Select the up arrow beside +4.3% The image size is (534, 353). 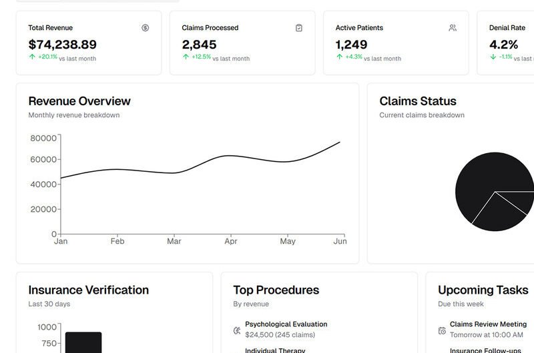point(339,57)
